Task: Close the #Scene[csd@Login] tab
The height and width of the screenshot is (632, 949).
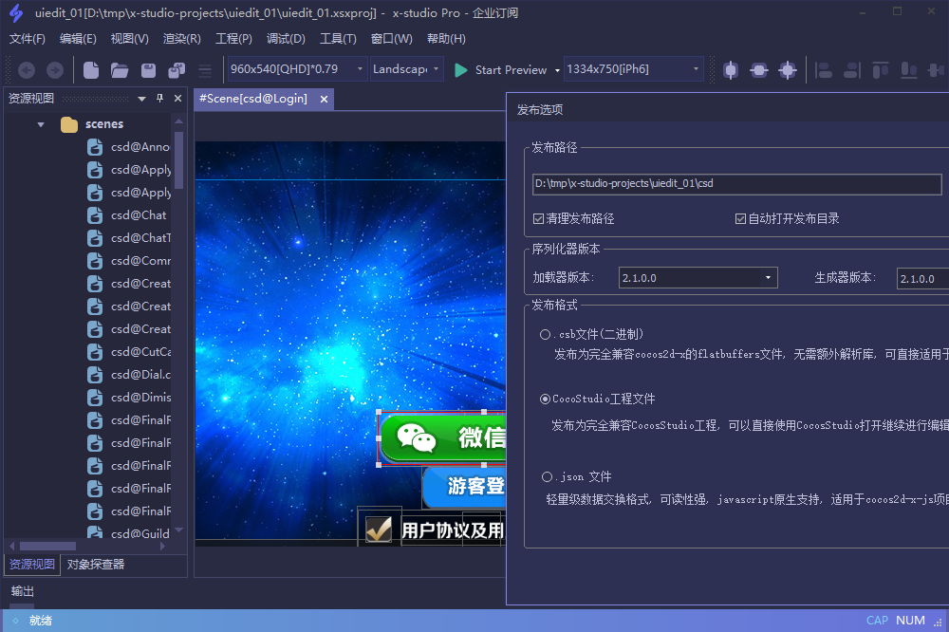Action: [324, 99]
